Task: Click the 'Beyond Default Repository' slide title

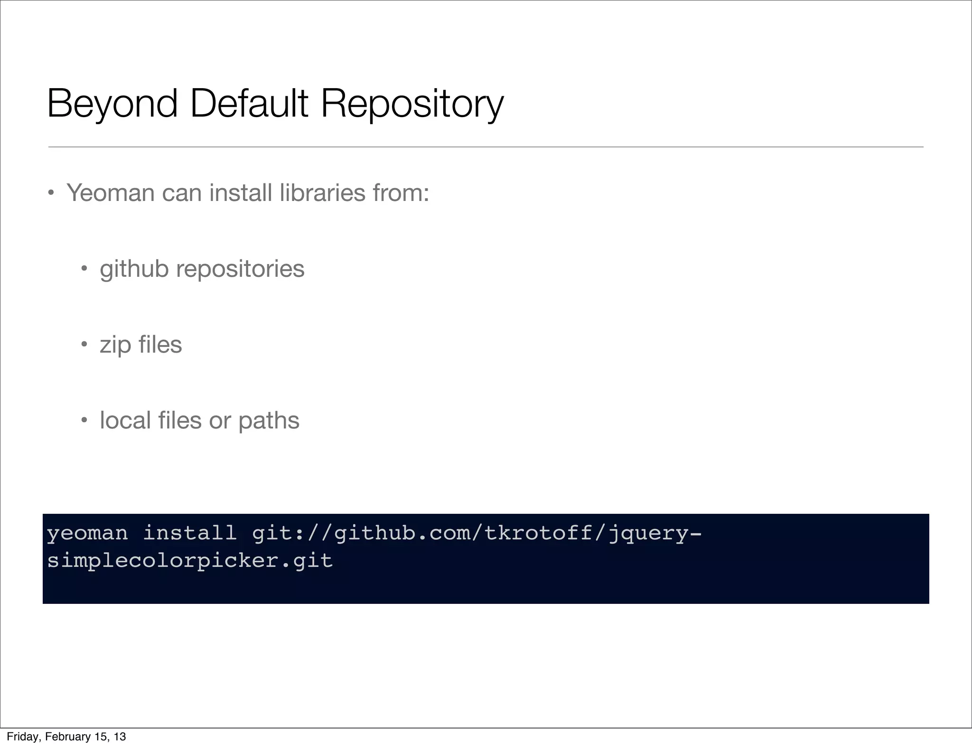Action: pos(275,104)
